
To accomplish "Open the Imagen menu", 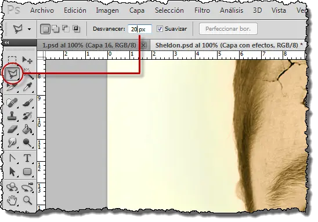I will (x=107, y=10).
